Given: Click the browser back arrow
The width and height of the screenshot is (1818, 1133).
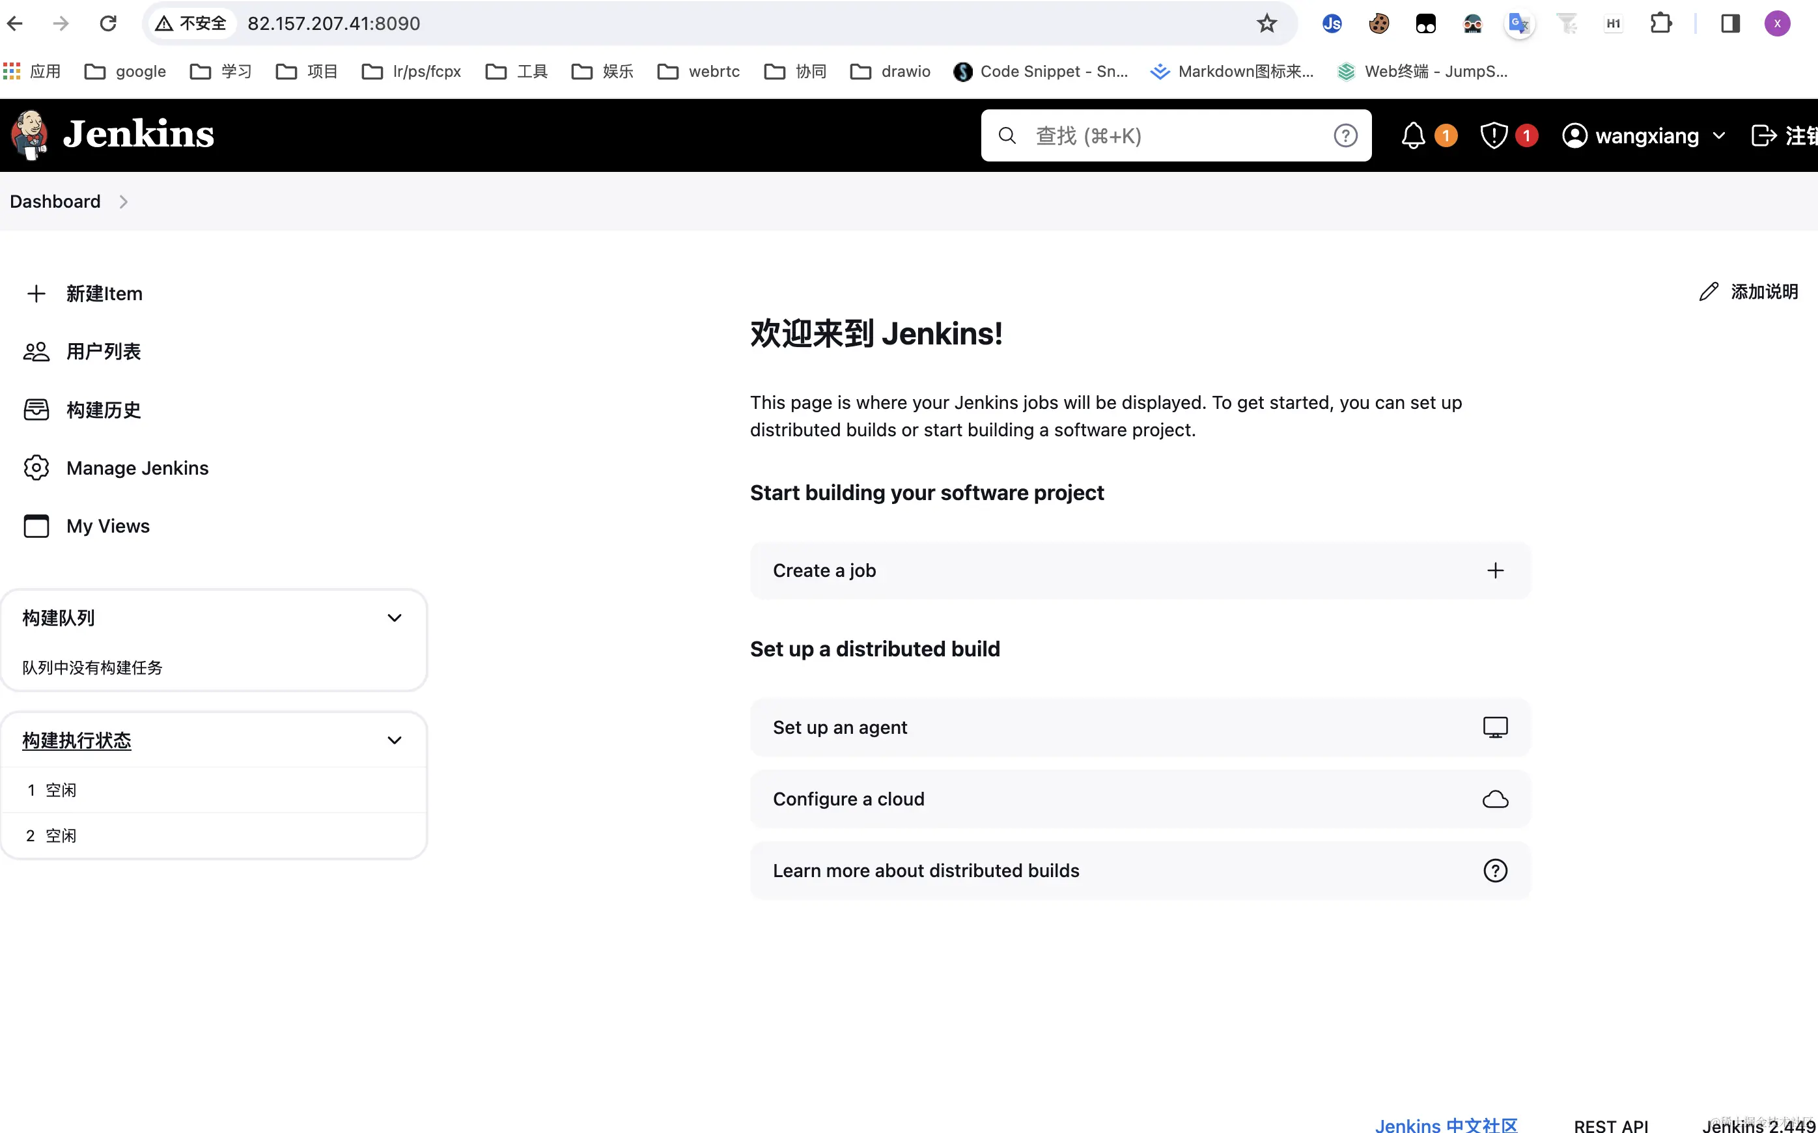Looking at the screenshot, I should click(15, 23).
